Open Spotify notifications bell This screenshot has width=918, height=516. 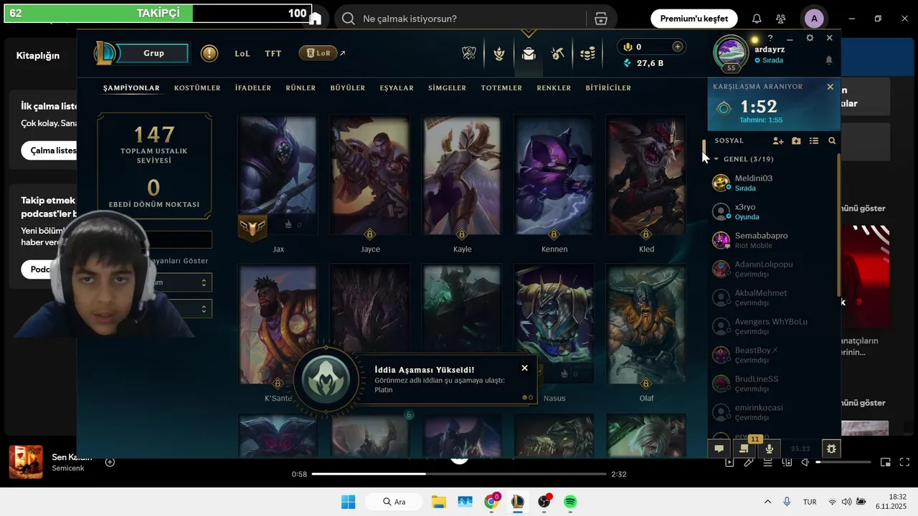pos(757,19)
